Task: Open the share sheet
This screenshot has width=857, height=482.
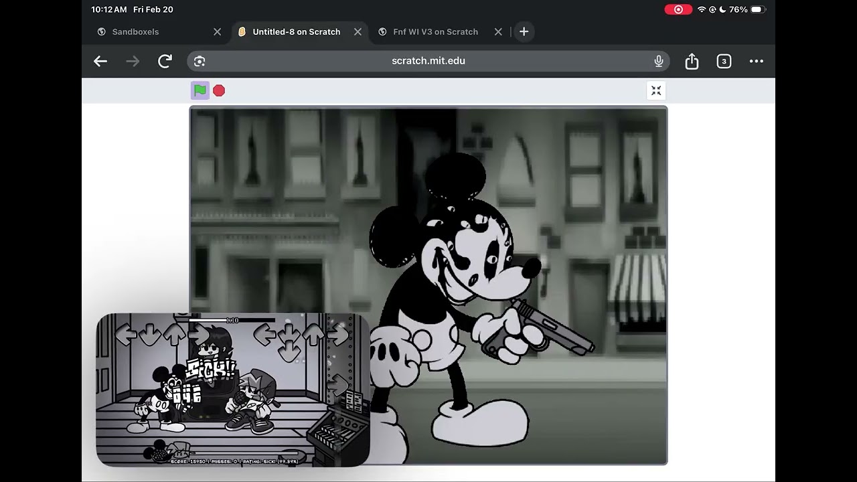Action: pos(692,61)
